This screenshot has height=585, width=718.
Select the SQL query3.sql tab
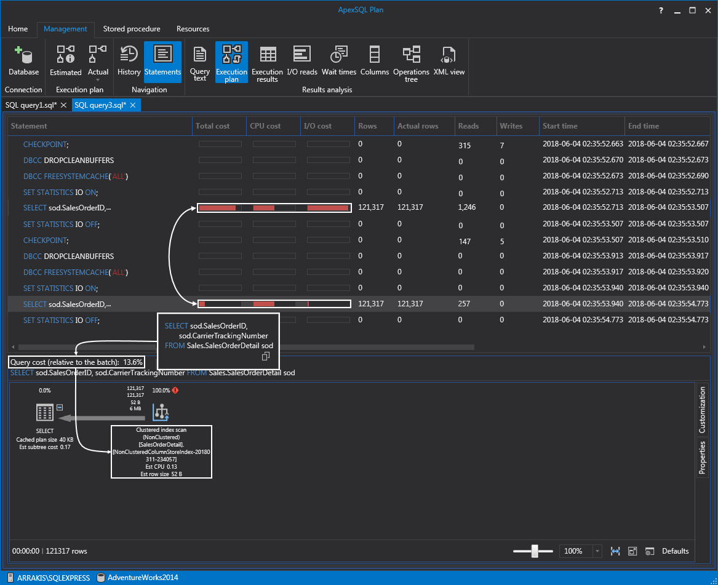pyautogui.click(x=100, y=105)
